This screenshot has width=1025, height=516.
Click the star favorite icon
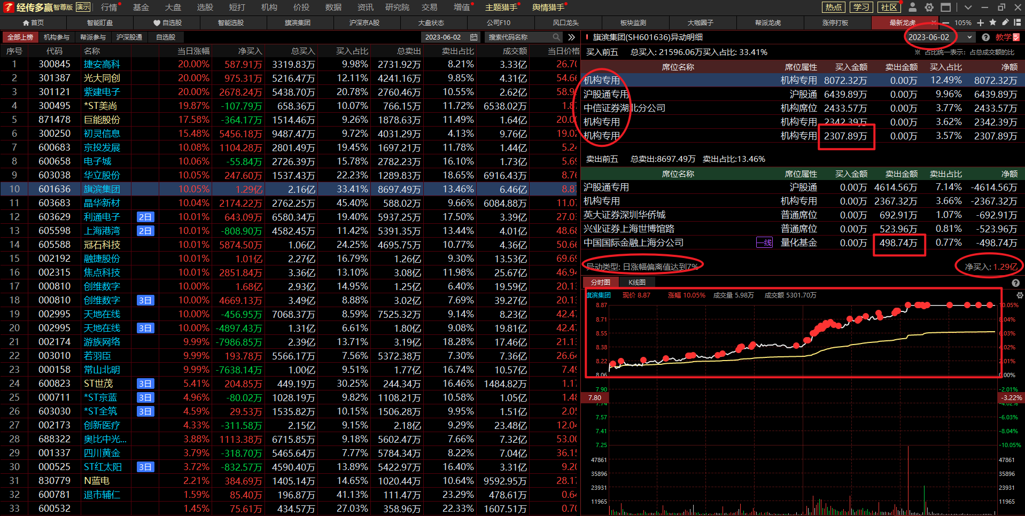(x=992, y=22)
